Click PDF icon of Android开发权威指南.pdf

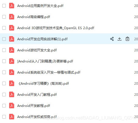tap(12, 117)
